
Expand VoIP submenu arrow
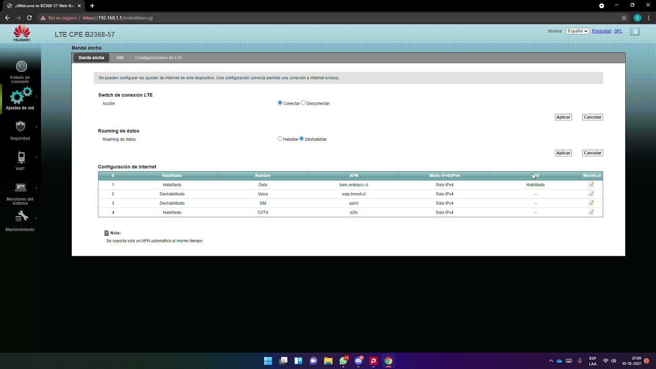click(36, 157)
